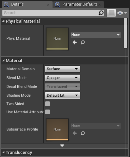Open the Shading Model dropdown showing Default Lit

[62, 95]
